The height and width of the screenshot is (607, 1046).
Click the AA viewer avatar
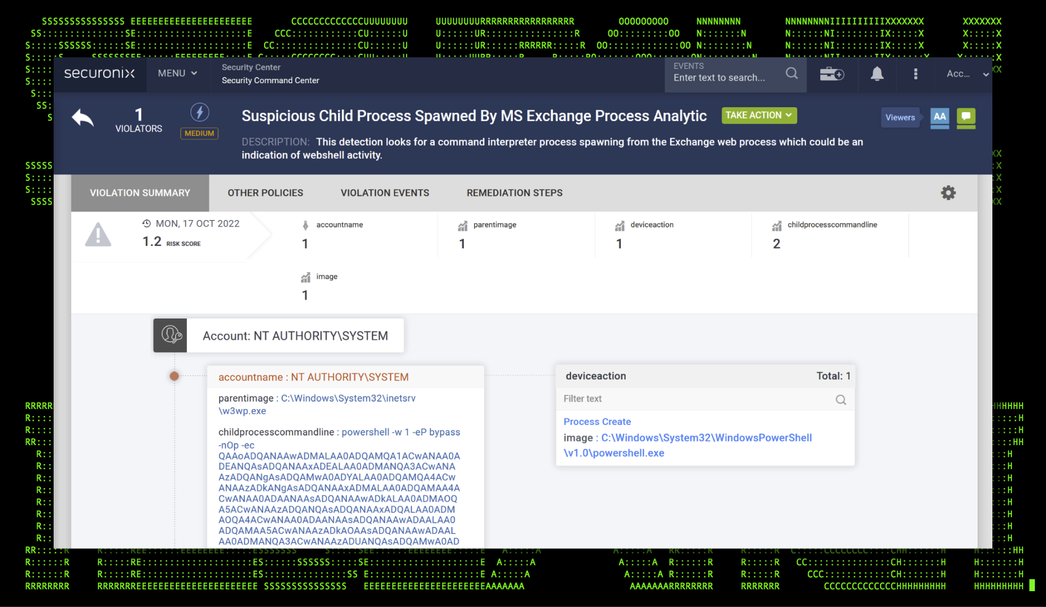(939, 117)
